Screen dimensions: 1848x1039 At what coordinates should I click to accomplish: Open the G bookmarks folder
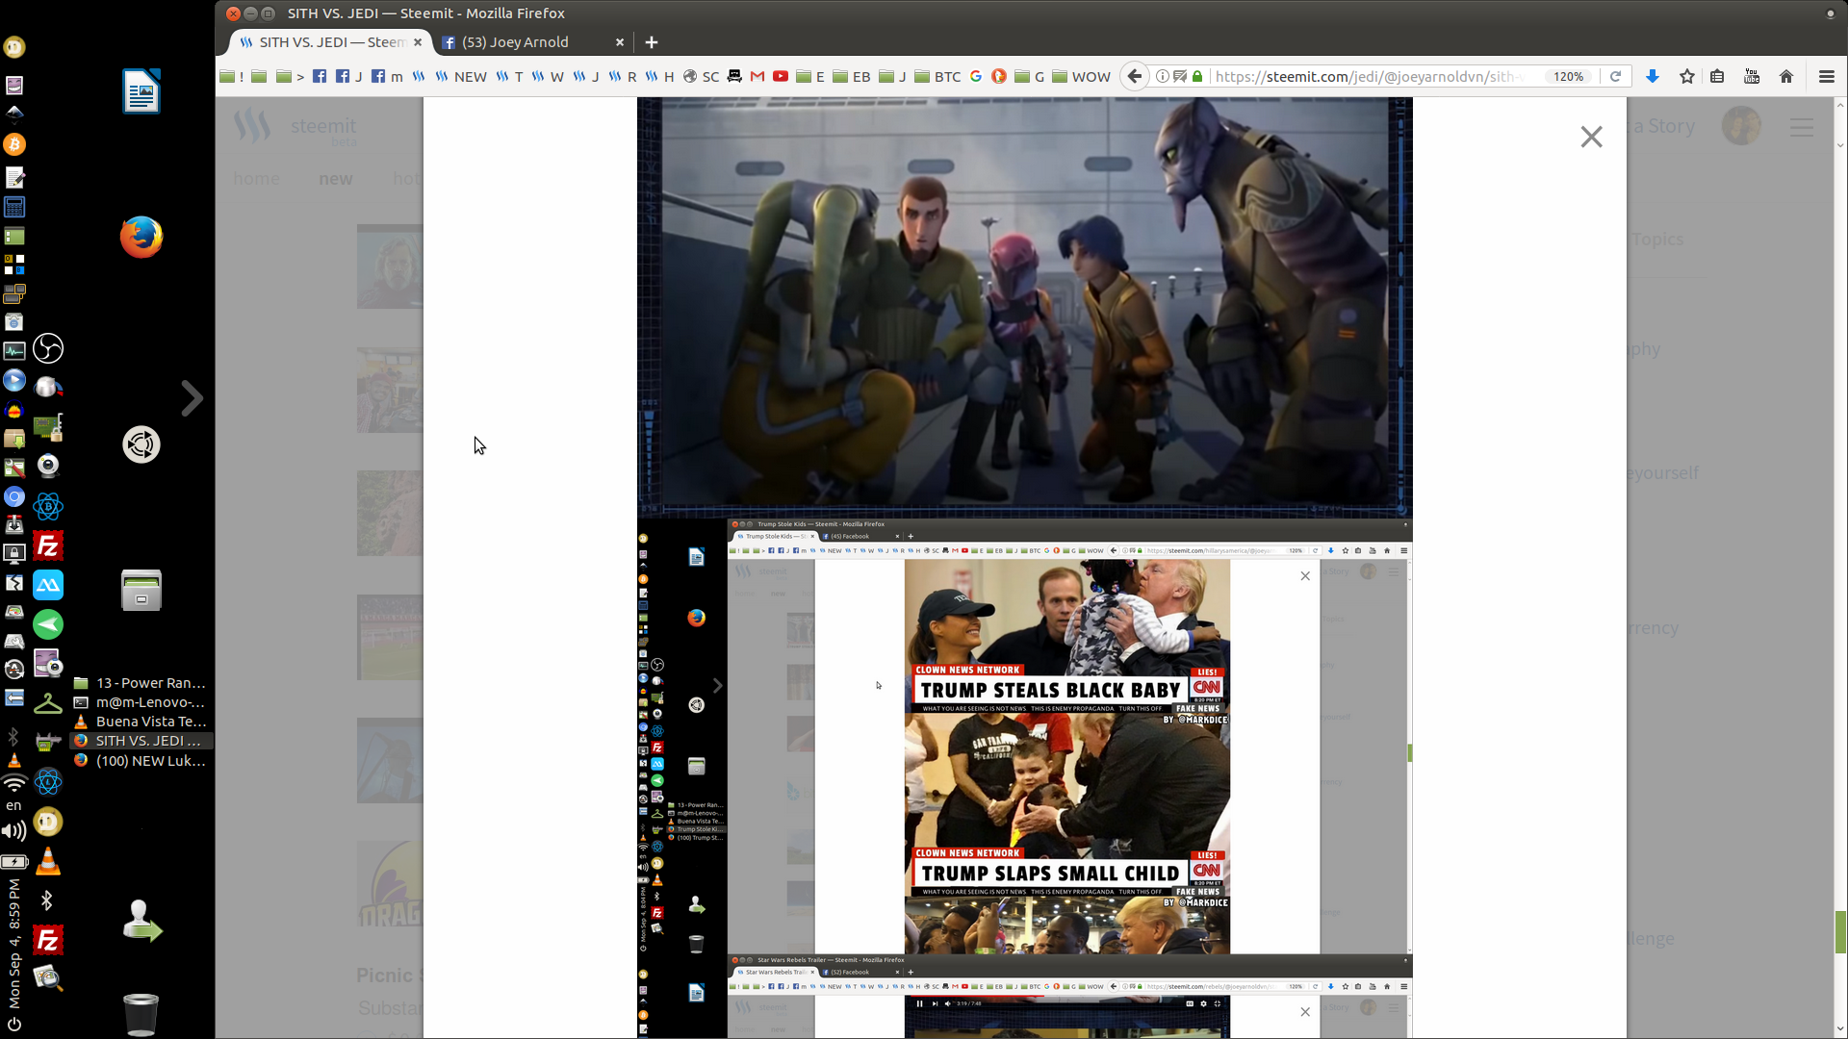click(1030, 77)
